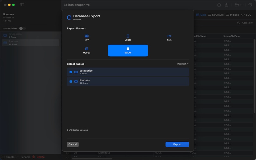Click the import database icon in the toolbar

[x=226, y=5]
